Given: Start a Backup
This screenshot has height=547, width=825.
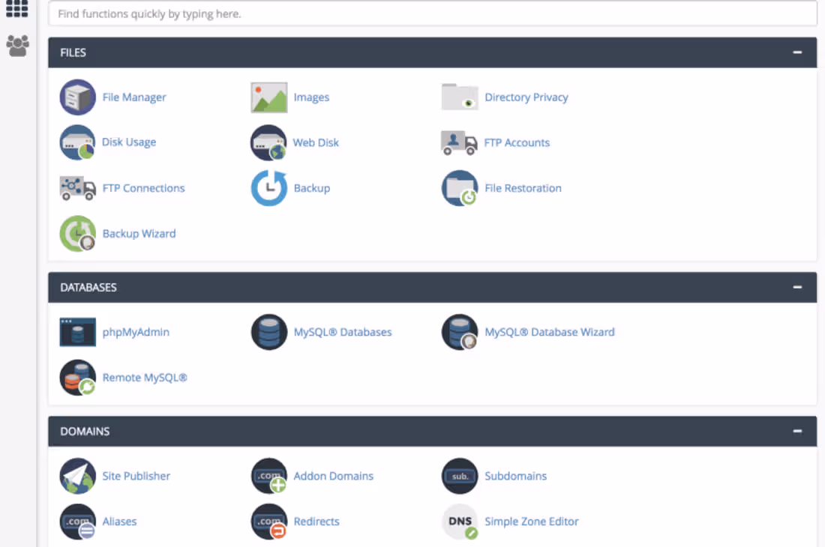Looking at the screenshot, I should [311, 188].
